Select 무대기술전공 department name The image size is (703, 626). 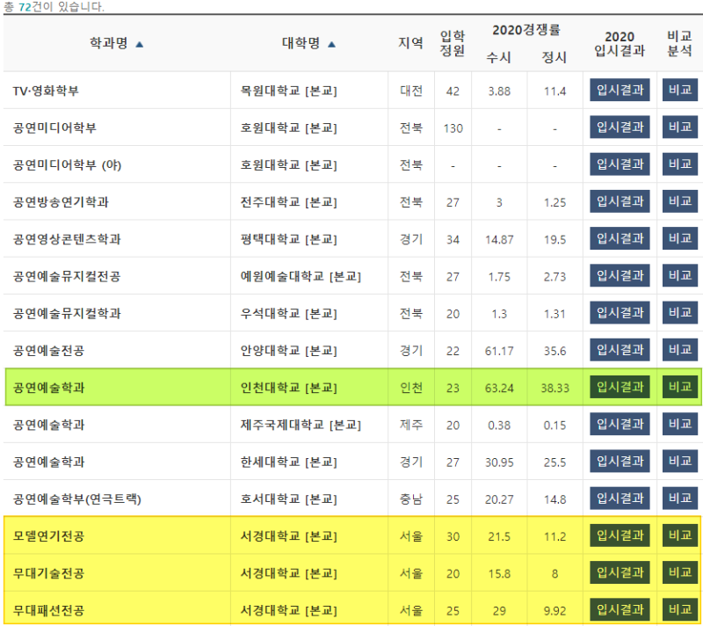coord(48,573)
